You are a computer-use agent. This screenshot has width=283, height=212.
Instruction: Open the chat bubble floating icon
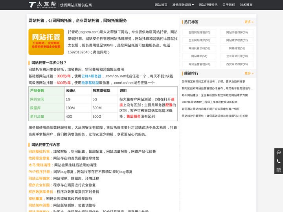[279, 152]
